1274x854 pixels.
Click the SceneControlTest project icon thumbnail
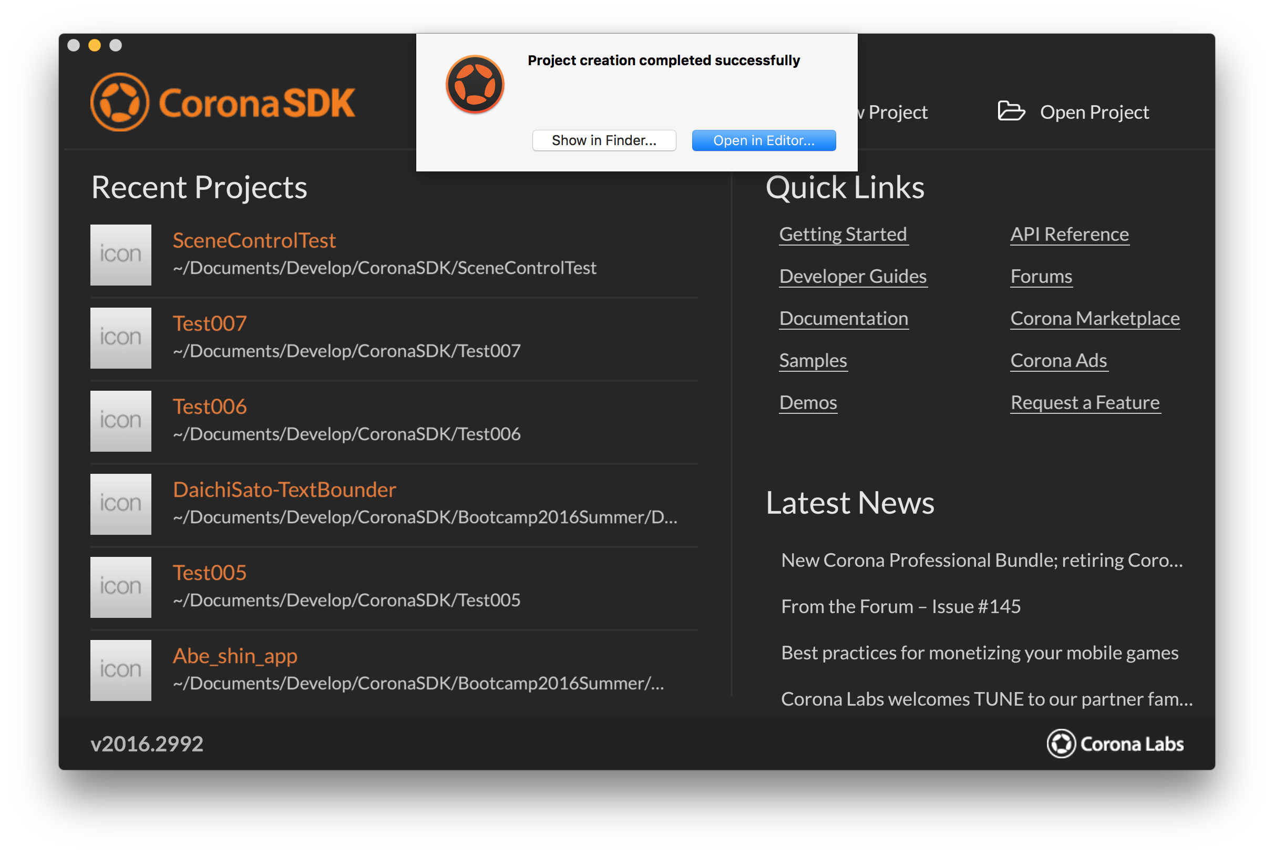tap(121, 255)
